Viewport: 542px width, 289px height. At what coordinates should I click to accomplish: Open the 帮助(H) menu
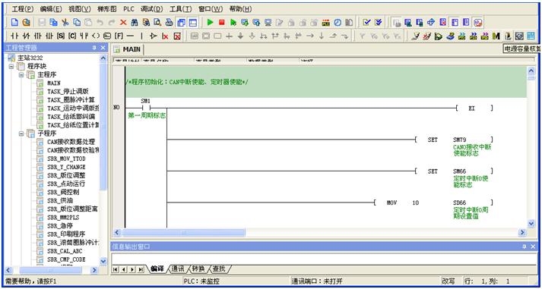[x=240, y=9]
